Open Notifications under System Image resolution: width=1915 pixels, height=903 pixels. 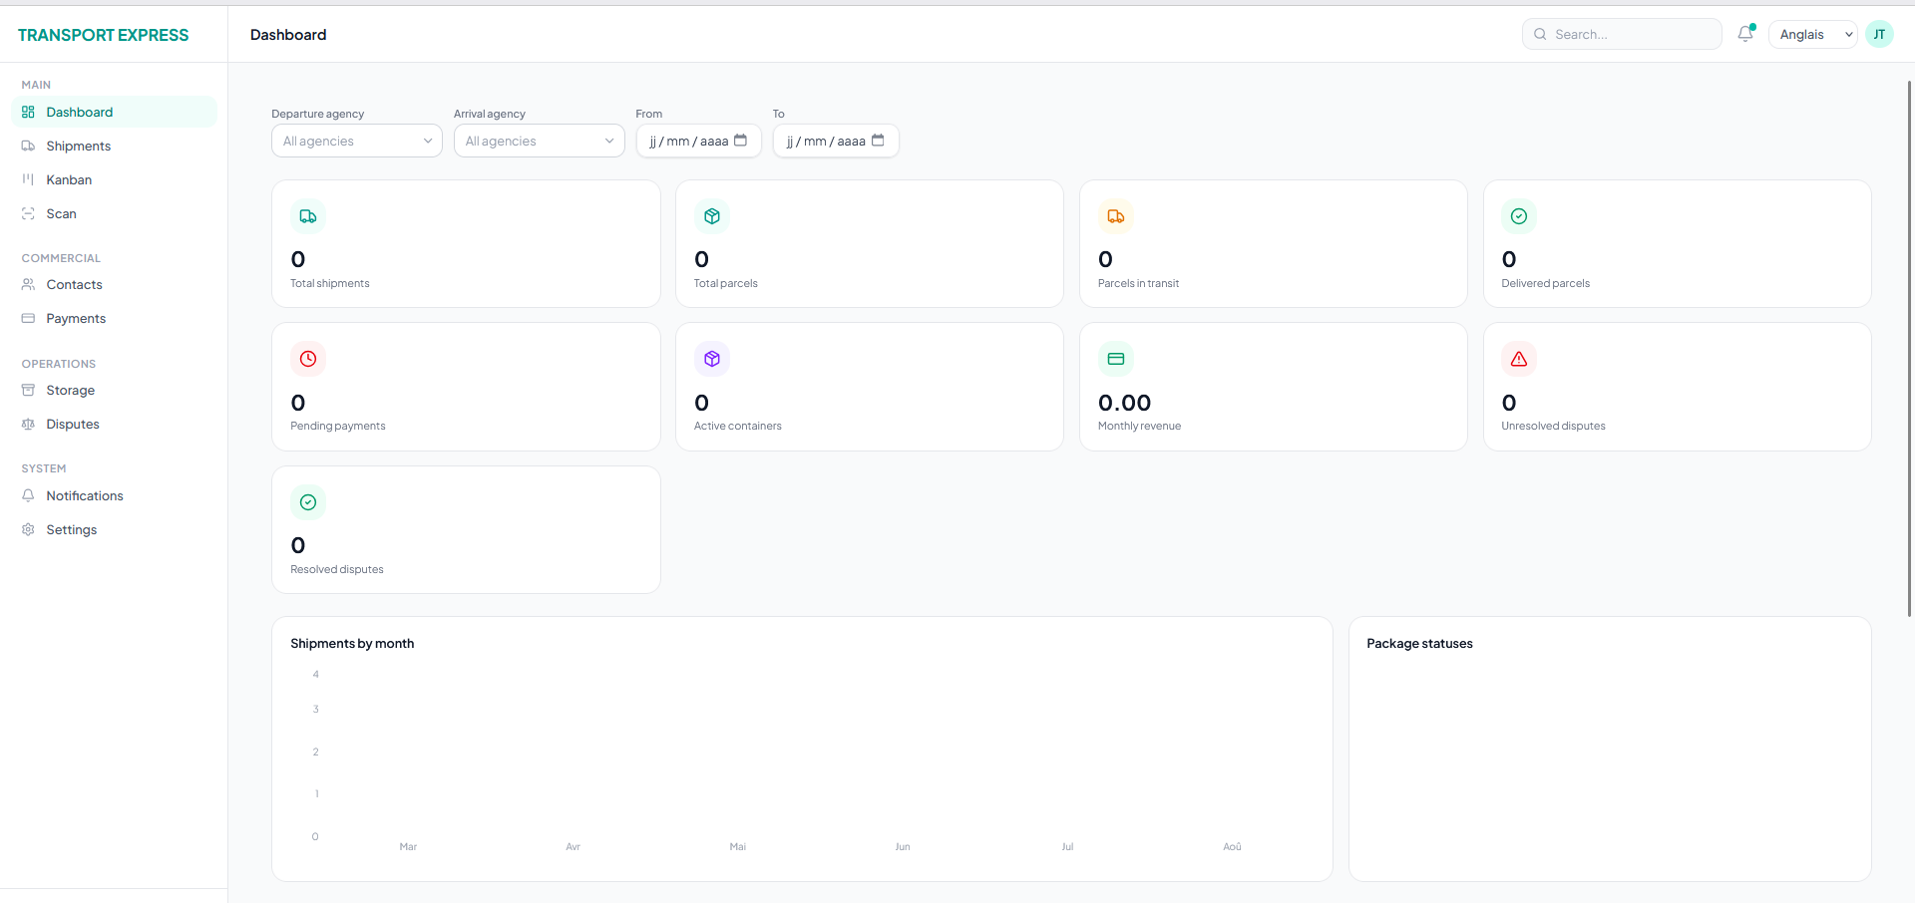pyautogui.click(x=114, y=495)
